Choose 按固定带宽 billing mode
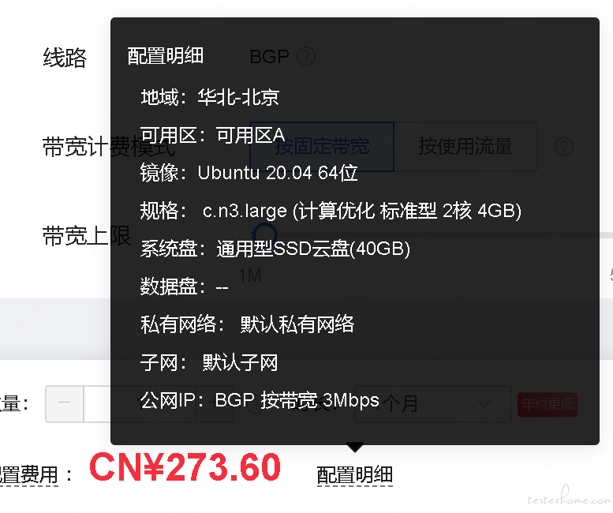Viewport: 613px width, 513px height. [322, 147]
